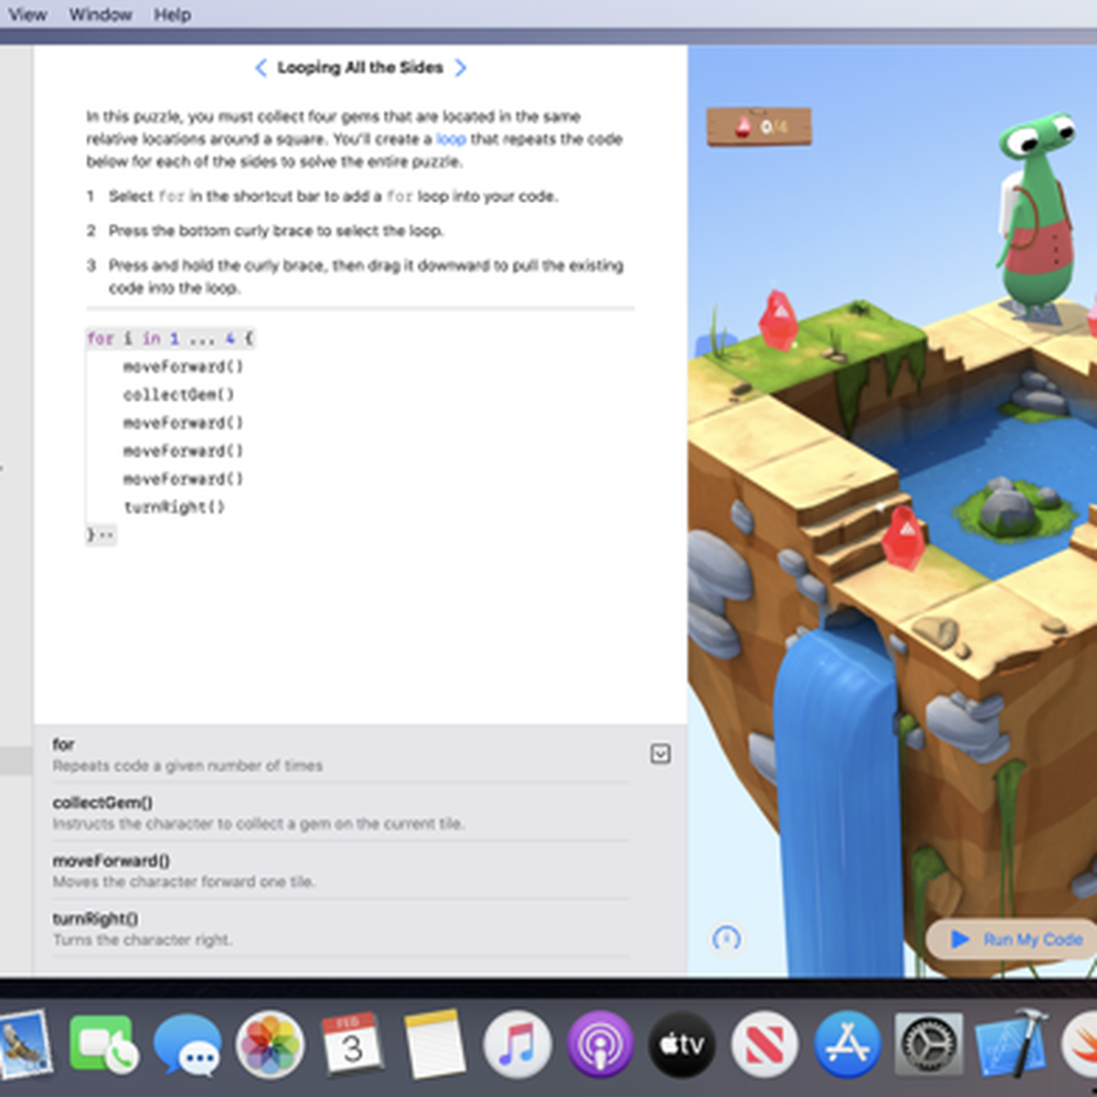Select the closing curly brace of the loop

[91, 534]
